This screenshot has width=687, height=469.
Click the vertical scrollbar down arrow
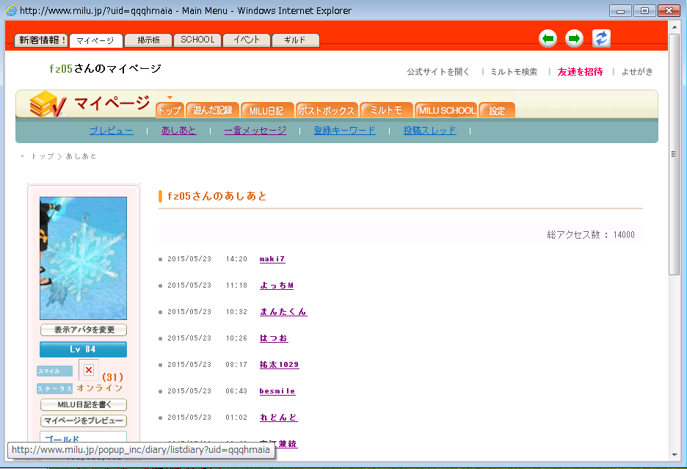[675, 454]
